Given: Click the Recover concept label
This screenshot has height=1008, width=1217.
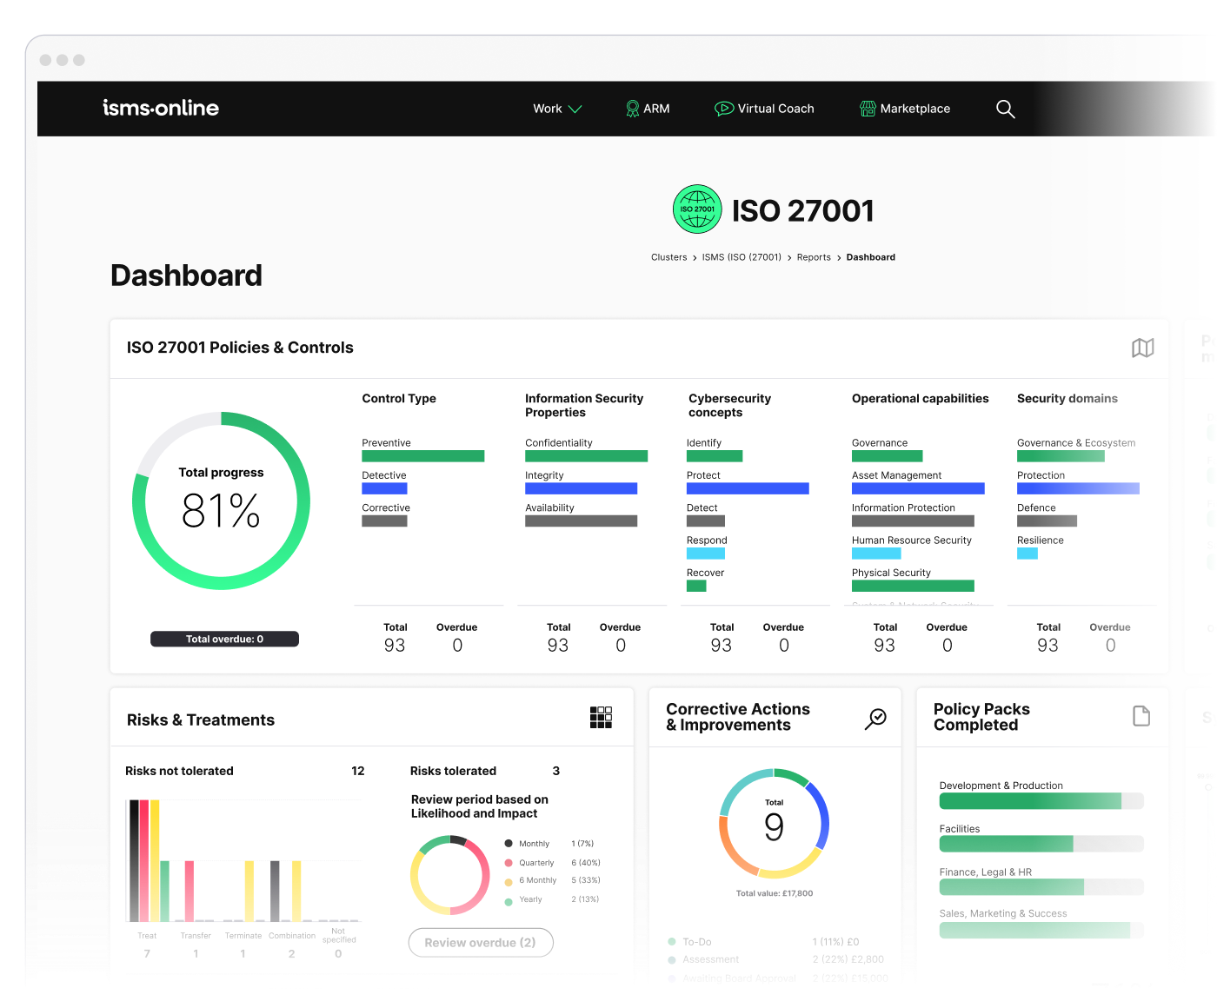Looking at the screenshot, I should point(705,573).
